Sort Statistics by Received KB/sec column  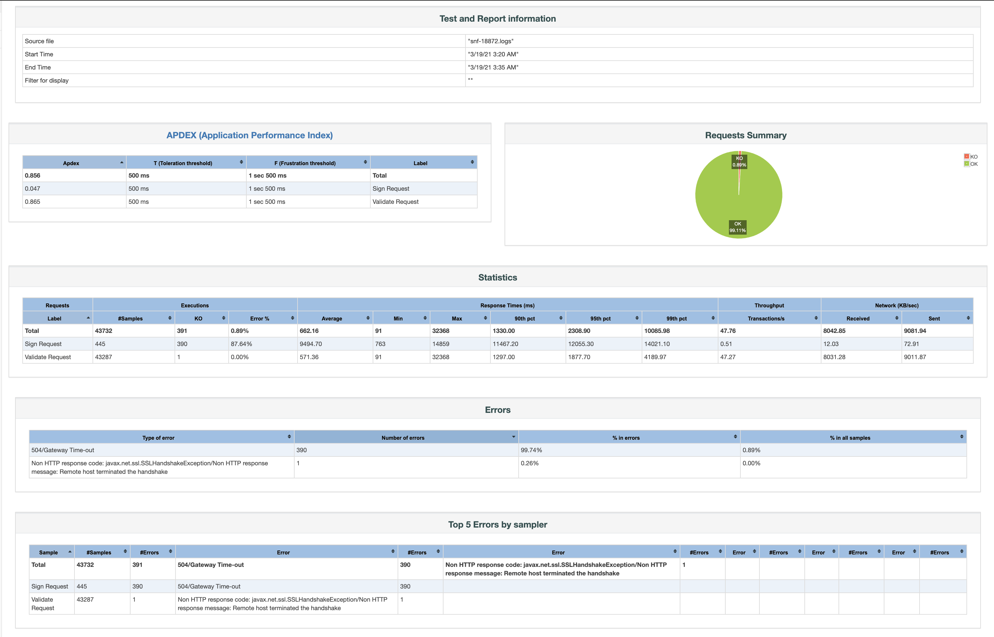897,318
